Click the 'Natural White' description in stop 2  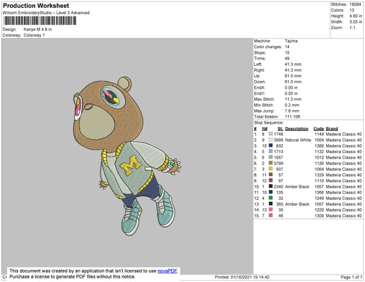coord(298,140)
